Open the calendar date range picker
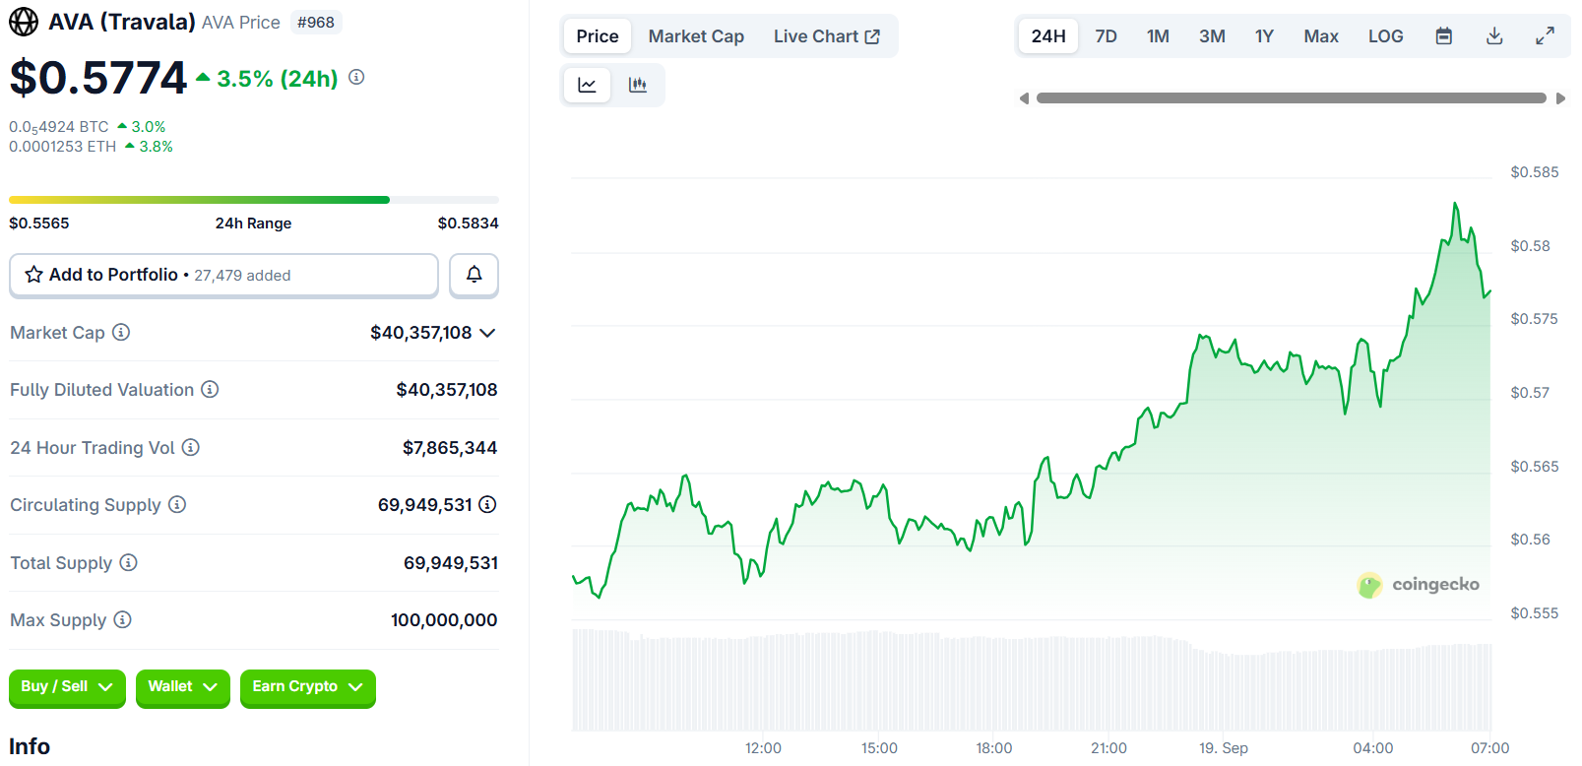The image size is (1582, 766). coord(1443,36)
